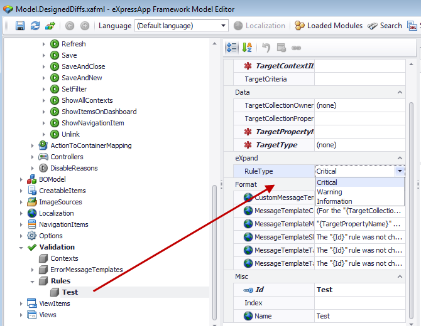Screen dimensions: 421x326
Task: Open Loaded Modules
Action: [x=329, y=26]
